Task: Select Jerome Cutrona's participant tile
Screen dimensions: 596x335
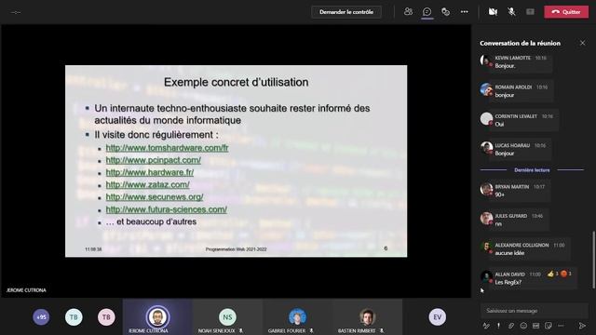Action: click(157, 316)
